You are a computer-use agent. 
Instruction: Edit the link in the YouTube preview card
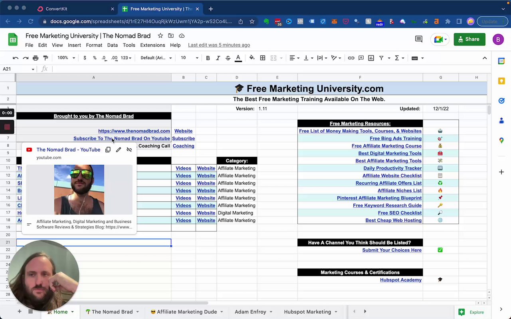coord(119,150)
